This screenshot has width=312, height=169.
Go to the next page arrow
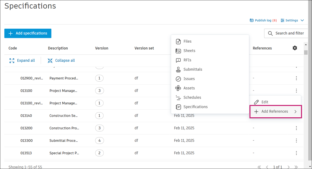pyautogui.click(x=288, y=167)
